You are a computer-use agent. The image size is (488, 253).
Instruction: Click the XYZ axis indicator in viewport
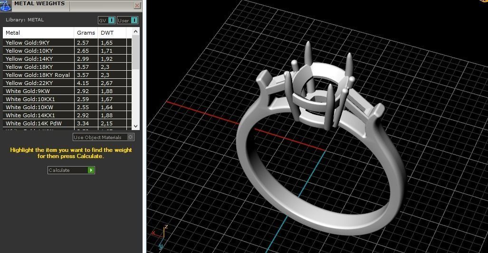point(160,237)
